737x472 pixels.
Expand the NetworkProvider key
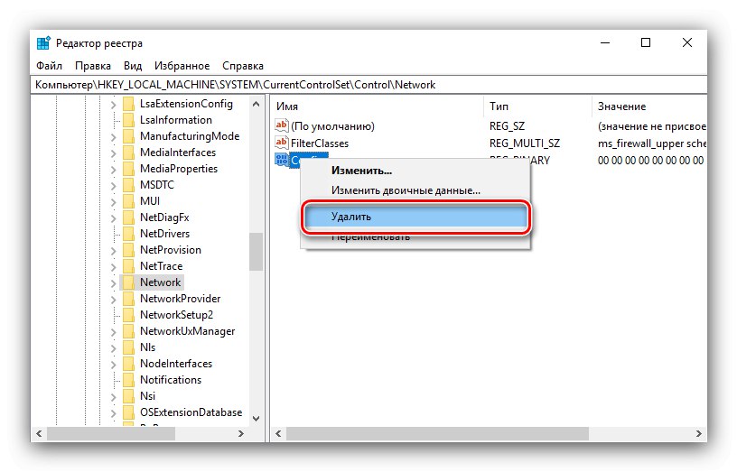coord(113,300)
